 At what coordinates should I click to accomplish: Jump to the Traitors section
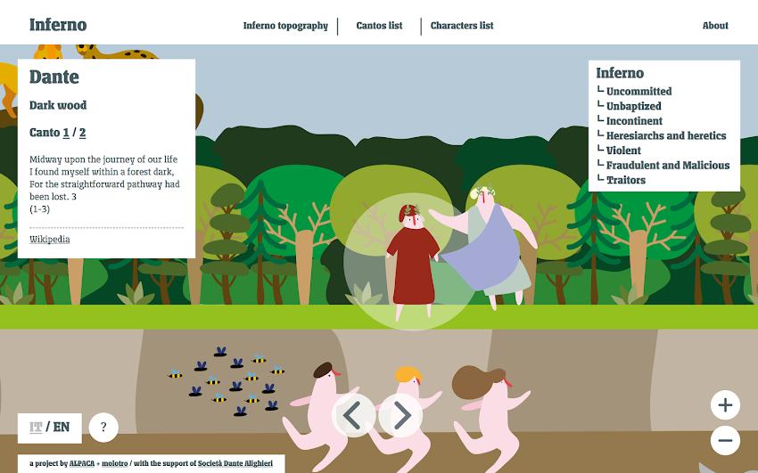[625, 180]
